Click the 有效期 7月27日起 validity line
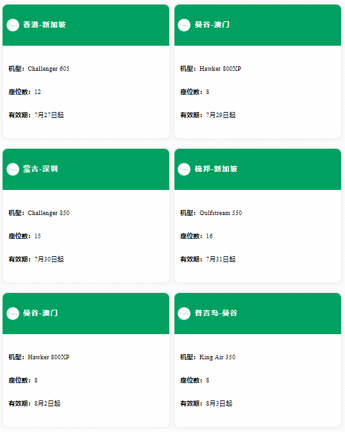 point(36,115)
